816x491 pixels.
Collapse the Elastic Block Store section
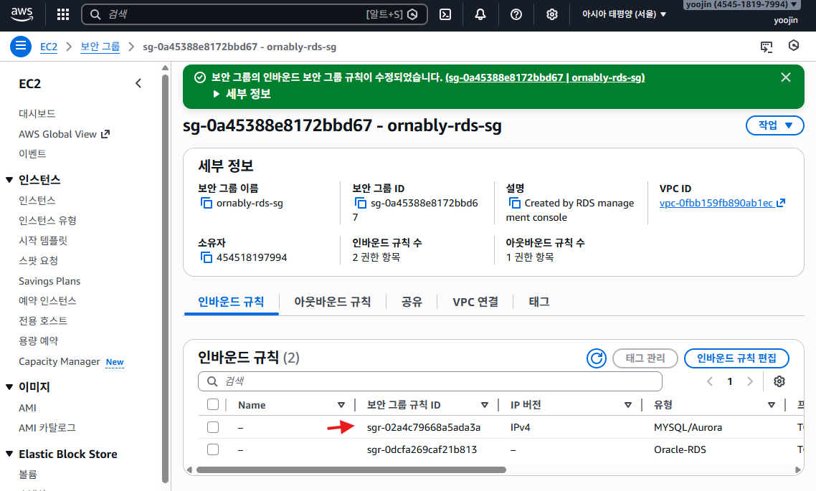tap(9, 454)
